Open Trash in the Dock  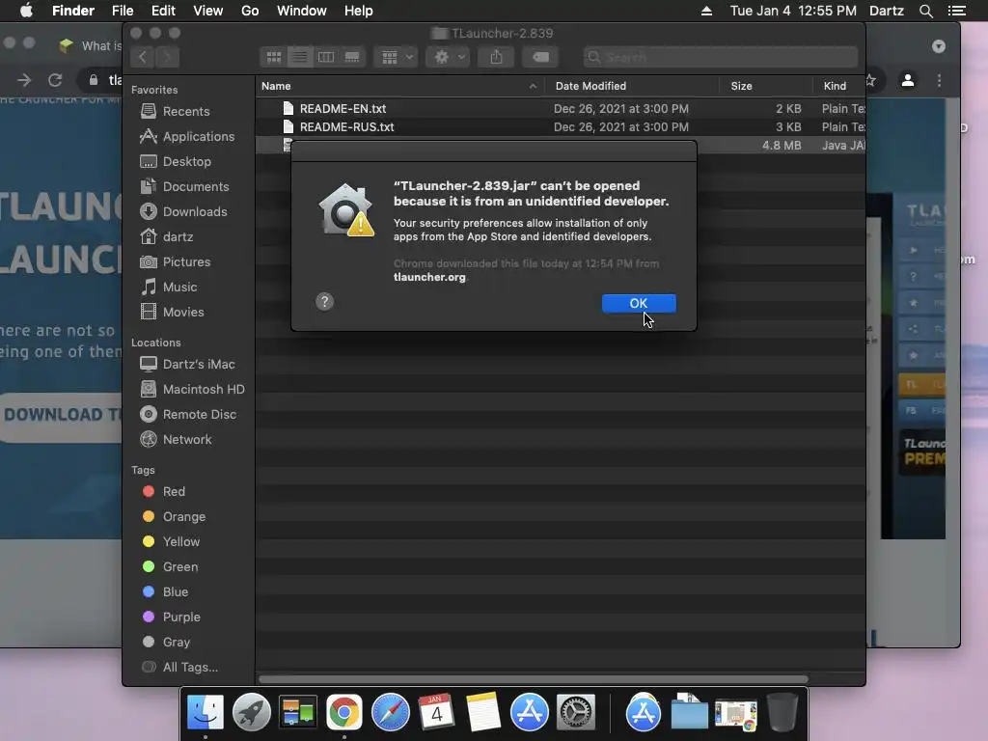782,713
